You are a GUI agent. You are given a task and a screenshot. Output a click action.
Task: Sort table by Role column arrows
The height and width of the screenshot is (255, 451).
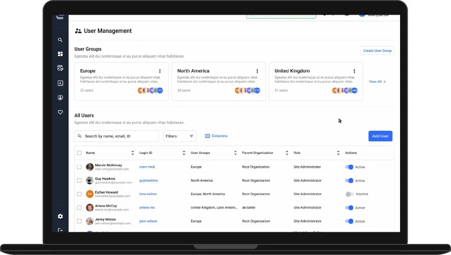tap(338, 153)
